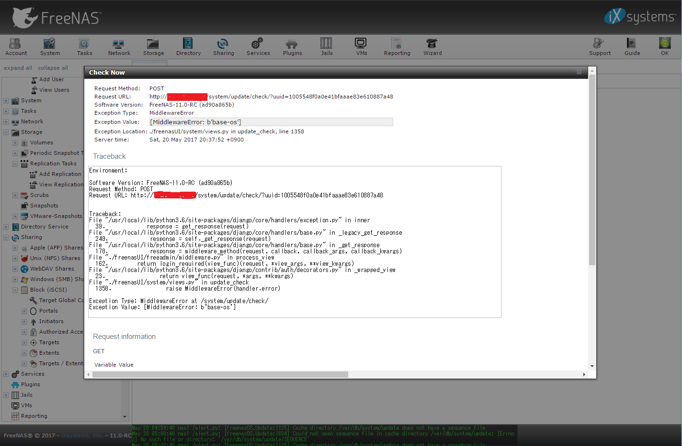Expand Apple (AFP) Shares node

coord(15,248)
